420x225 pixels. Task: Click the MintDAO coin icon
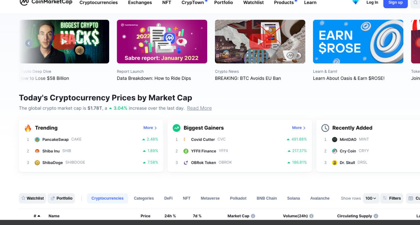coord(334,139)
